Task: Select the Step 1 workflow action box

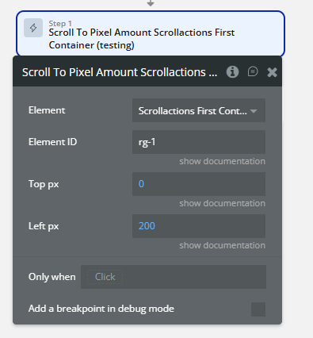Action: 151,33
